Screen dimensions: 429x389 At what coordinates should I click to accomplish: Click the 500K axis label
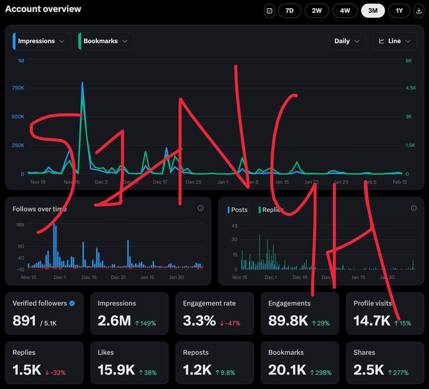[18, 117]
